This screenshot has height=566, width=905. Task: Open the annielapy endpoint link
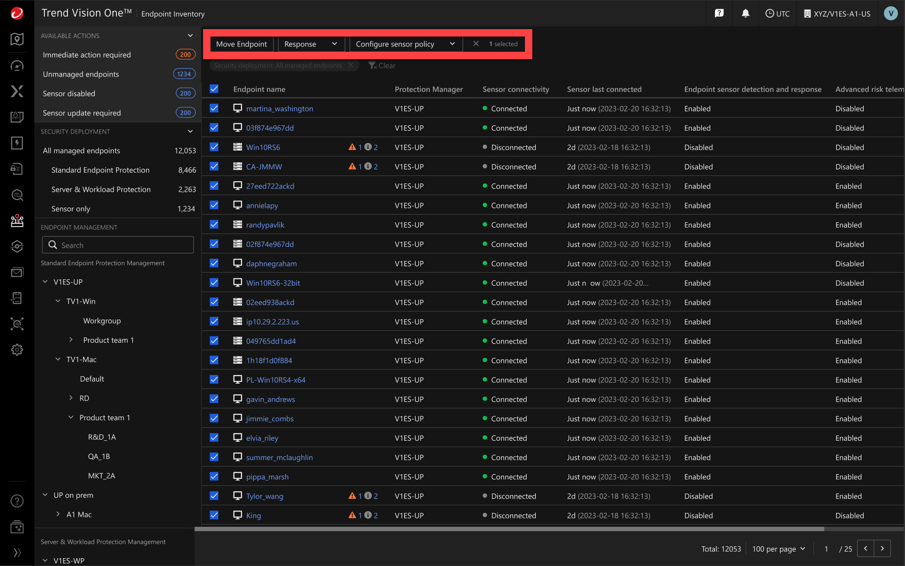click(x=262, y=205)
